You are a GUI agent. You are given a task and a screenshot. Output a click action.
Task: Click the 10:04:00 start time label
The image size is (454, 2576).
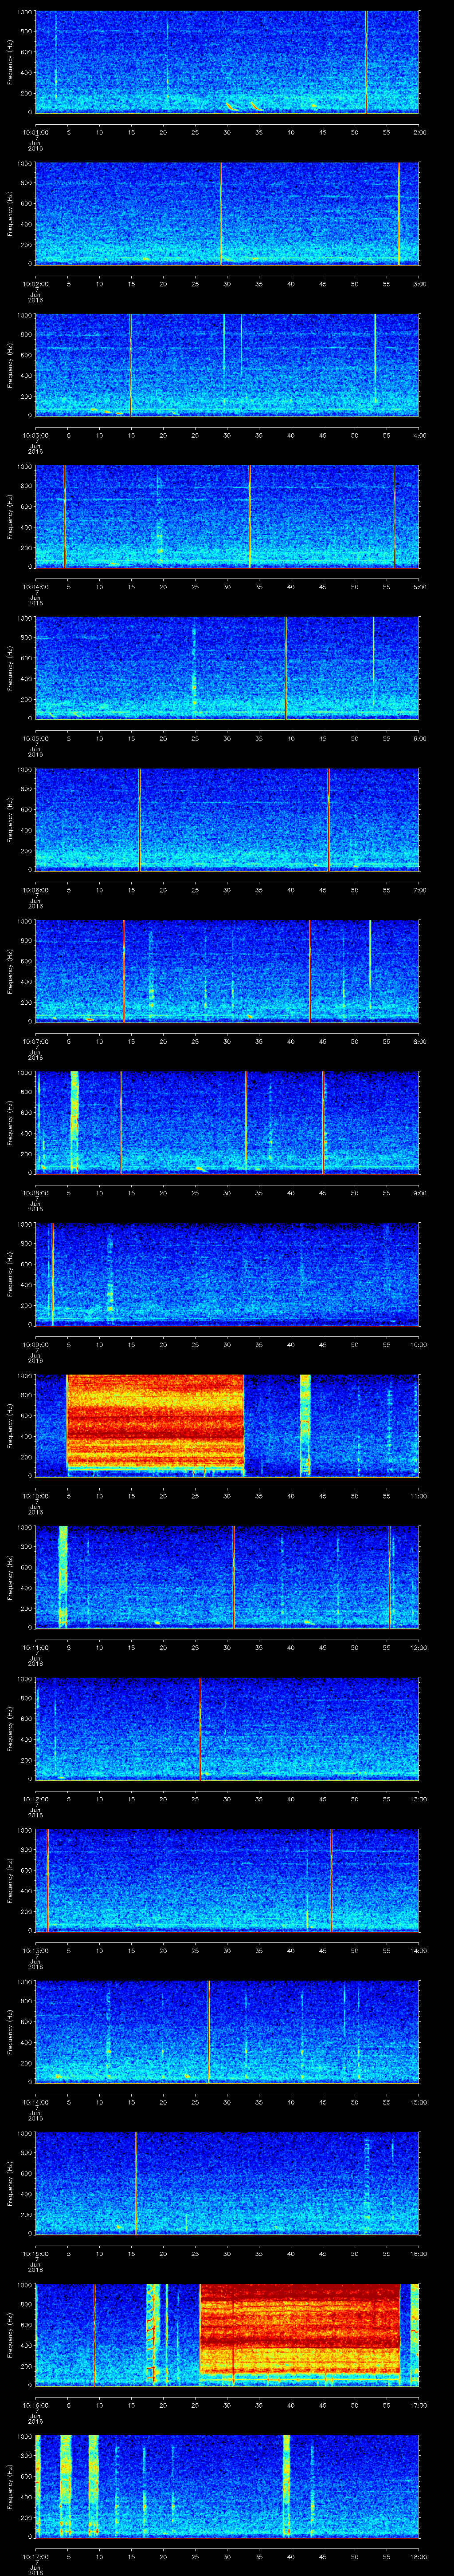point(36,586)
